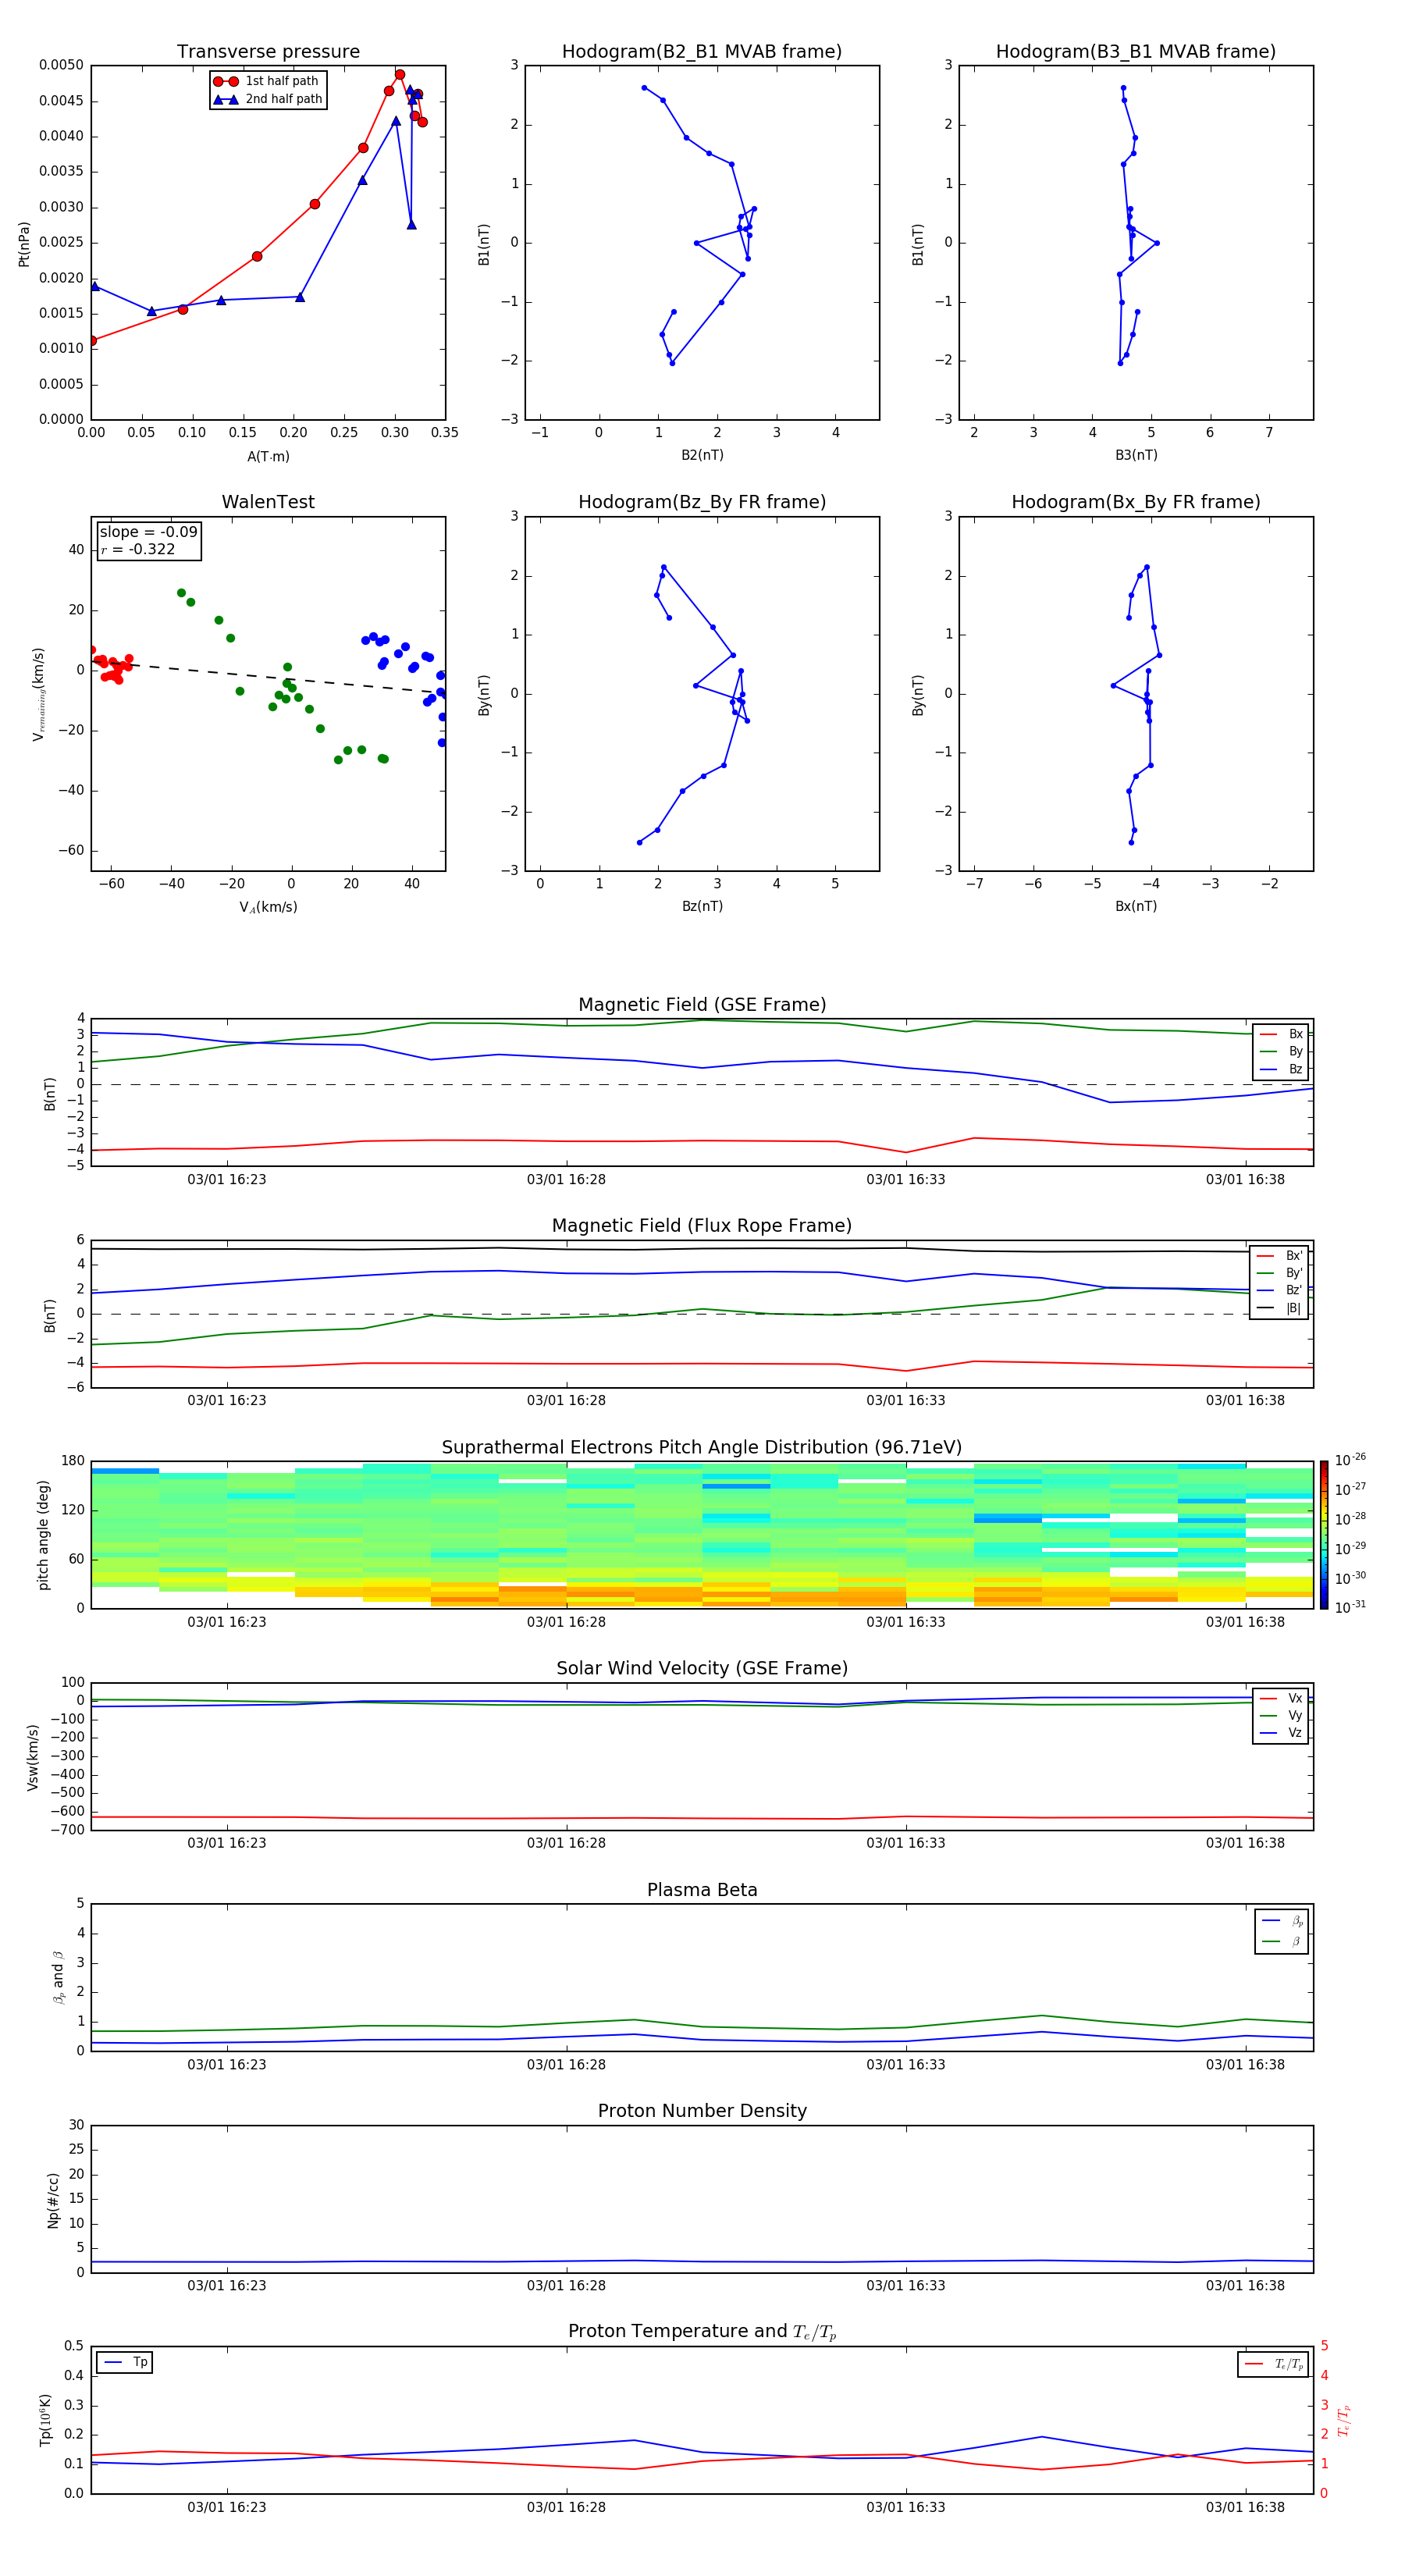The image size is (1405, 2576).
Task: Click the 'Np(#/cc)' y-axis label
Action: pyautogui.click(x=53, y=2199)
